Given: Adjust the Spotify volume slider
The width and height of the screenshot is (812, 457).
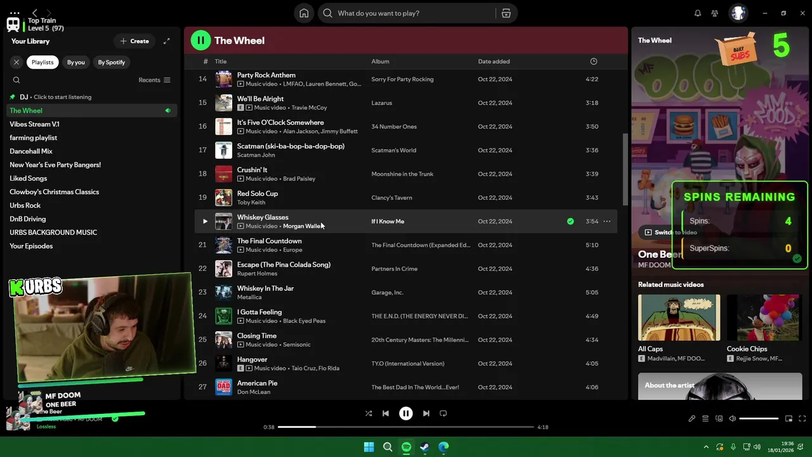Looking at the screenshot, I should (x=759, y=419).
